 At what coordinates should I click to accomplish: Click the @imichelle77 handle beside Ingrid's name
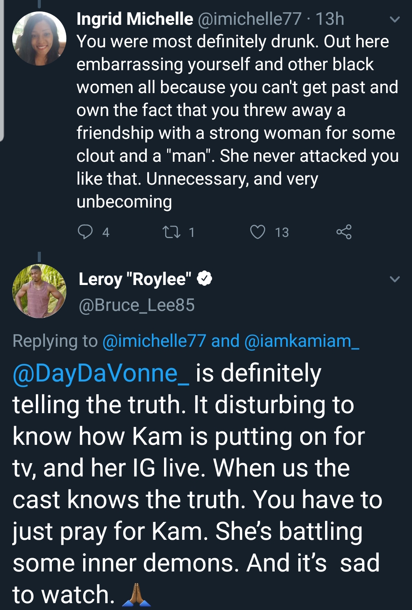pos(249,19)
